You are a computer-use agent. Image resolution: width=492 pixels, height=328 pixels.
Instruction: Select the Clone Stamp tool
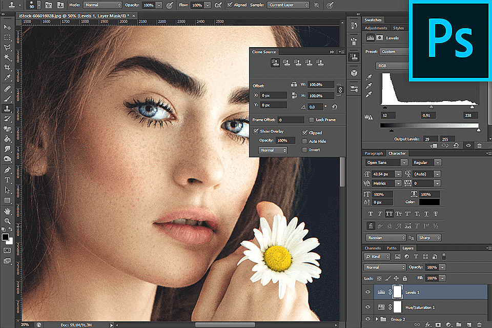[7, 109]
